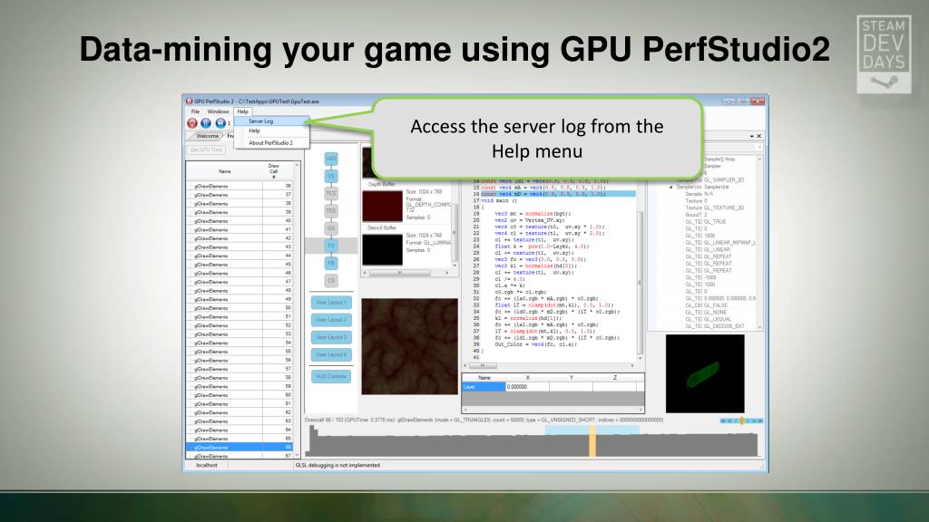Click the User Layout 2 button
Screen dimensions: 929x522
point(330,320)
